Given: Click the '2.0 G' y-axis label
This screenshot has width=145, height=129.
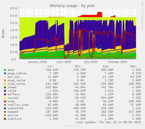Looking at the screenshot, I should coord(14,30).
